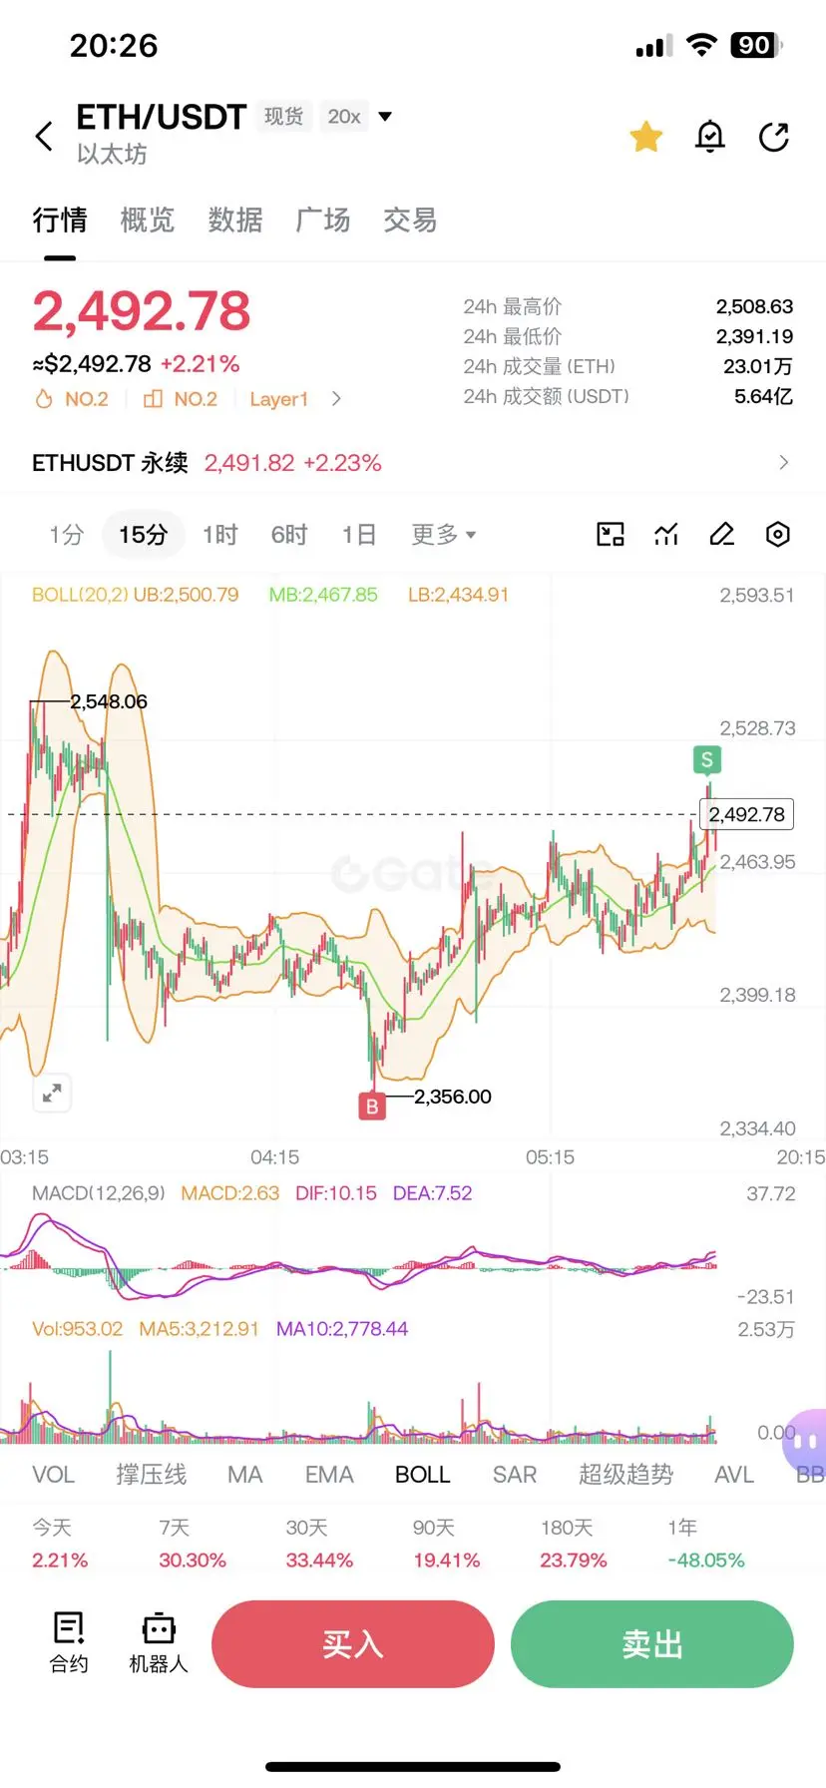Select the 1分 timeframe
This screenshot has height=1788, width=826.
(67, 535)
